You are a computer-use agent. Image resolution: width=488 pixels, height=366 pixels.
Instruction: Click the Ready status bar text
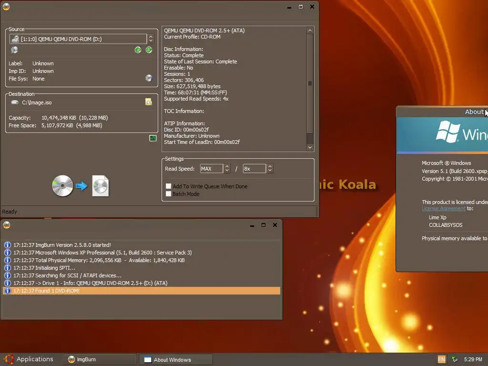(10, 212)
